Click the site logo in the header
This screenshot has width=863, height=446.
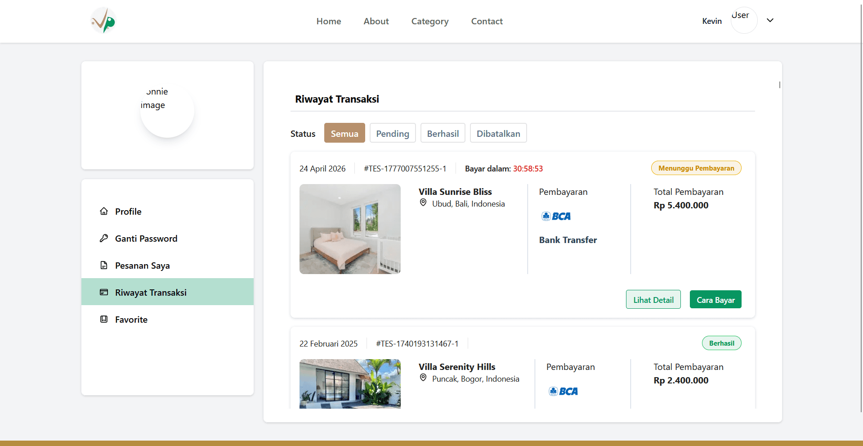pyautogui.click(x=103, y=21)
